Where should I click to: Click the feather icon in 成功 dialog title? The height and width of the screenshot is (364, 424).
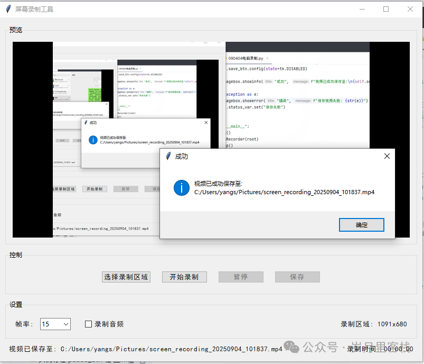[168, 156]
